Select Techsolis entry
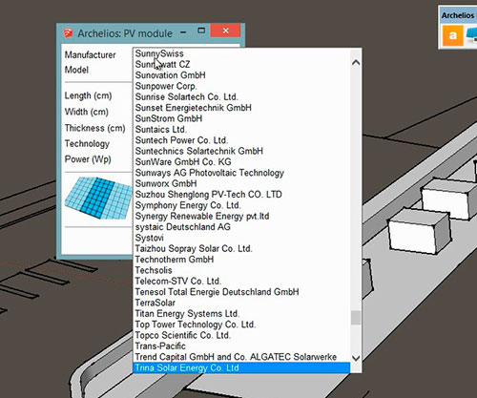 click(x=241, y=270)
